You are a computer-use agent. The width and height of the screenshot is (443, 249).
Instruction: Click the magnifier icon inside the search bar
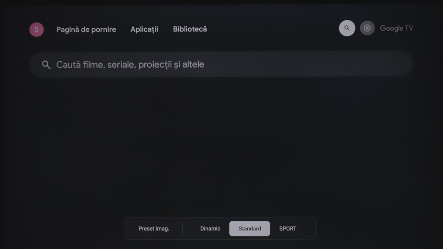point(46,65)
